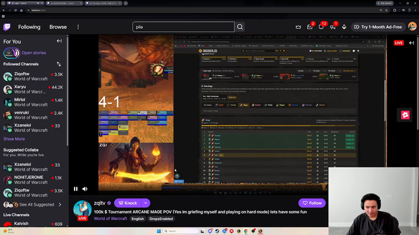Image resolution: width=419 pixels, height=235 pixels.
Task: Click the Ask Gemini button
Action: tap(385, 3)
